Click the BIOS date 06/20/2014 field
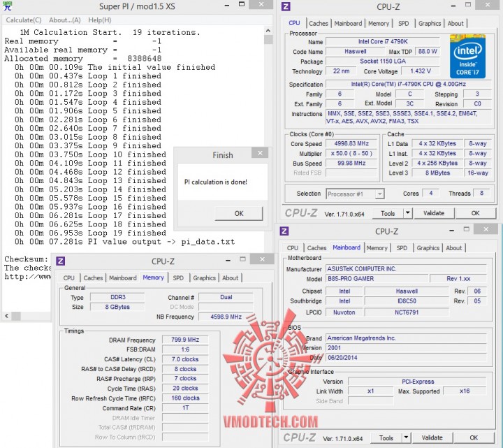 coord(407,358)
